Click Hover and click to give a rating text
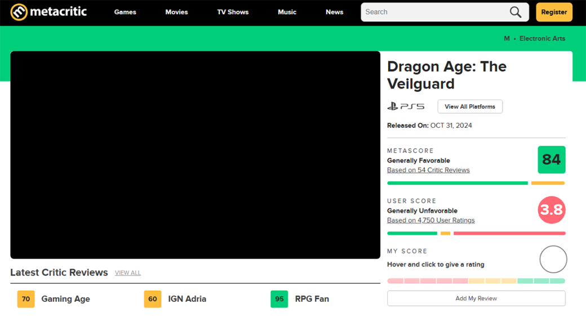 436,264
